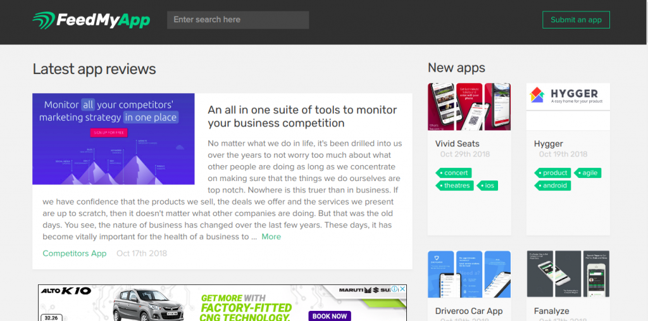Image resolution: width=648 pixels, height=321 pixels.
Task: Click the Latest app reviews heading
Action: coord(94,69)
